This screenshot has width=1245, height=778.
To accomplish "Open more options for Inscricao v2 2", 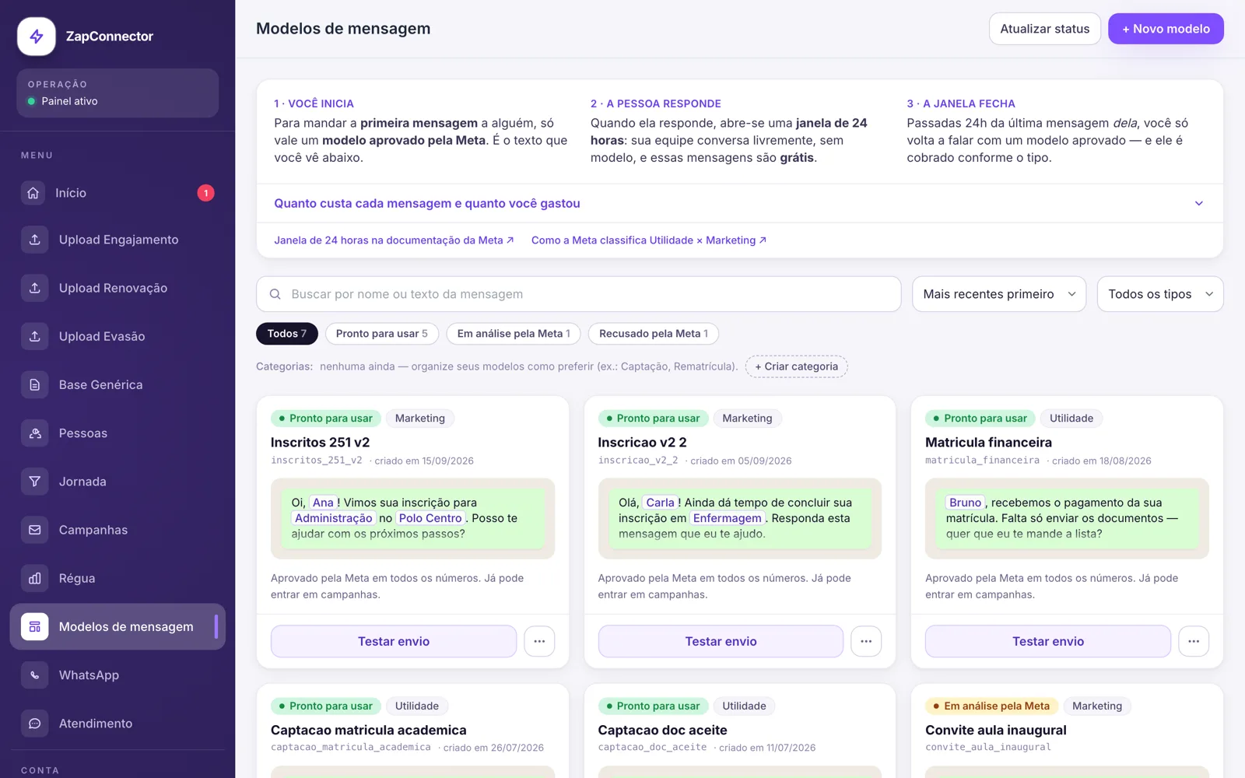I will pyautogui.click(x=866, y=641).
